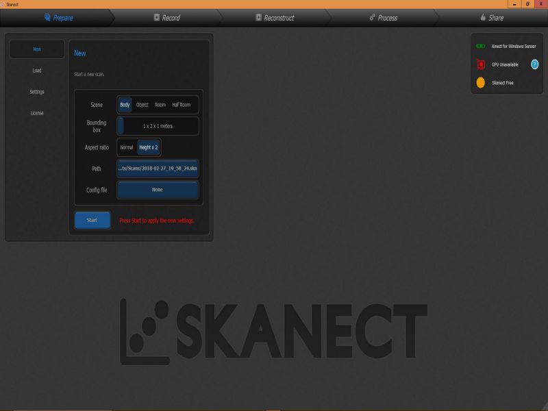This screenshot has width=548, height=411.
Task: Click the Config file None button
Action: click(158, 190)
